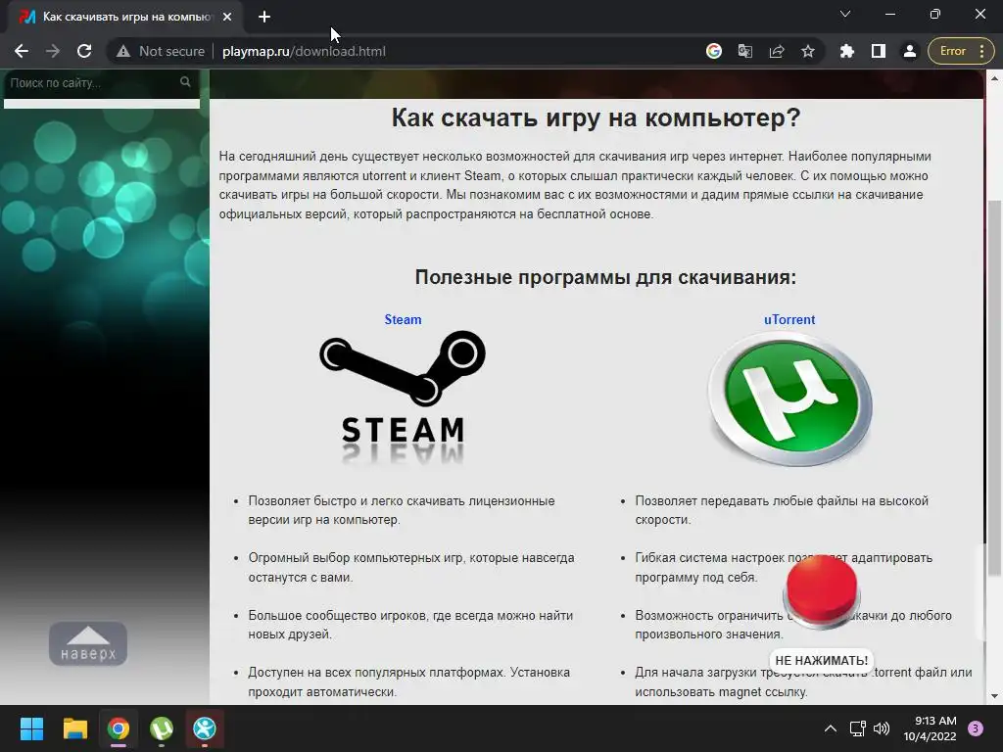Click the page scrollbar up arrow
1003x752 pixels.
(x=994, y=78)
